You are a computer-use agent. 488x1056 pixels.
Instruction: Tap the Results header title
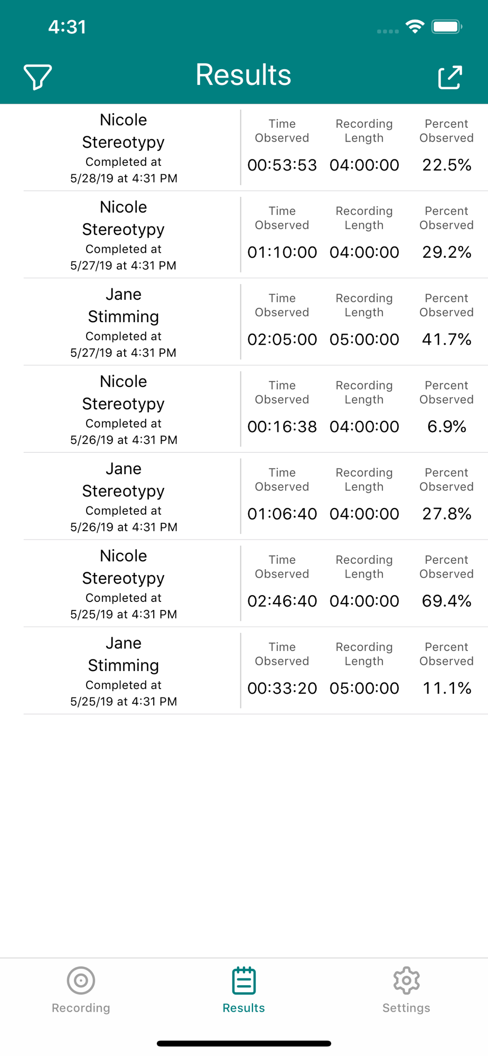click(x=243, y=74)
